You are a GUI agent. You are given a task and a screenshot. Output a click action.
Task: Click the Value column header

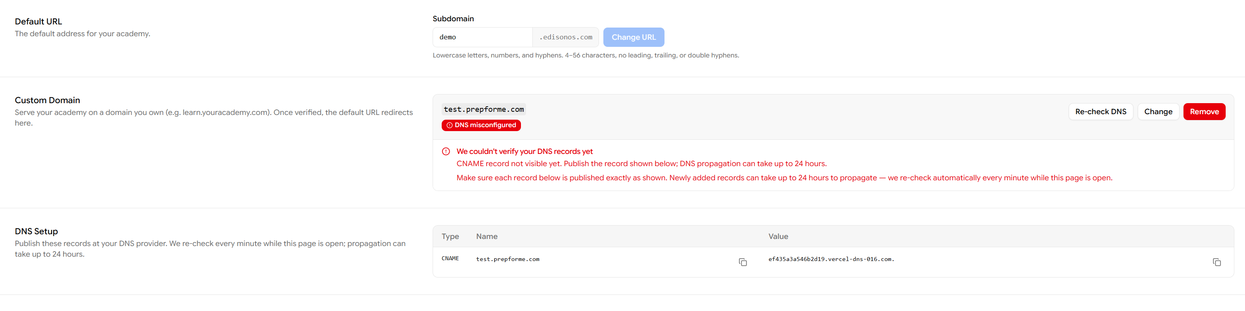point(778,236)
